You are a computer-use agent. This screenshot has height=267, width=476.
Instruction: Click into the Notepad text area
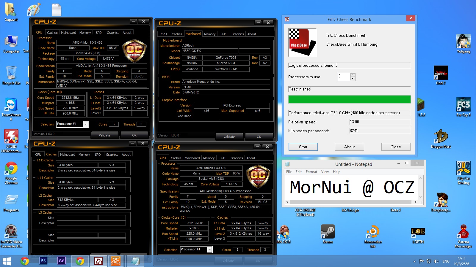tap(351, 187)
